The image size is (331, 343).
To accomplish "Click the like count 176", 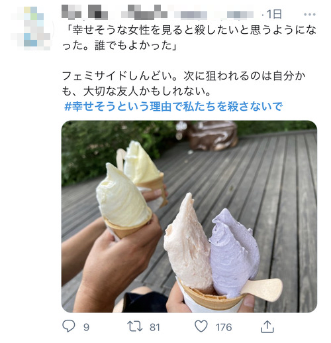I will (224, 327).
